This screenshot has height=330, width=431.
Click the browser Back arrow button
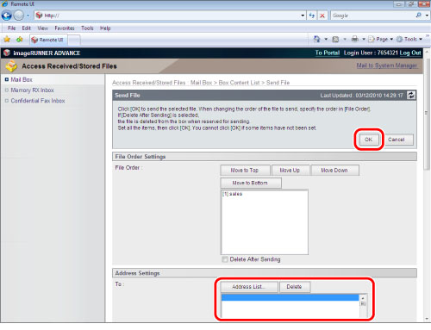pos(7,16)
